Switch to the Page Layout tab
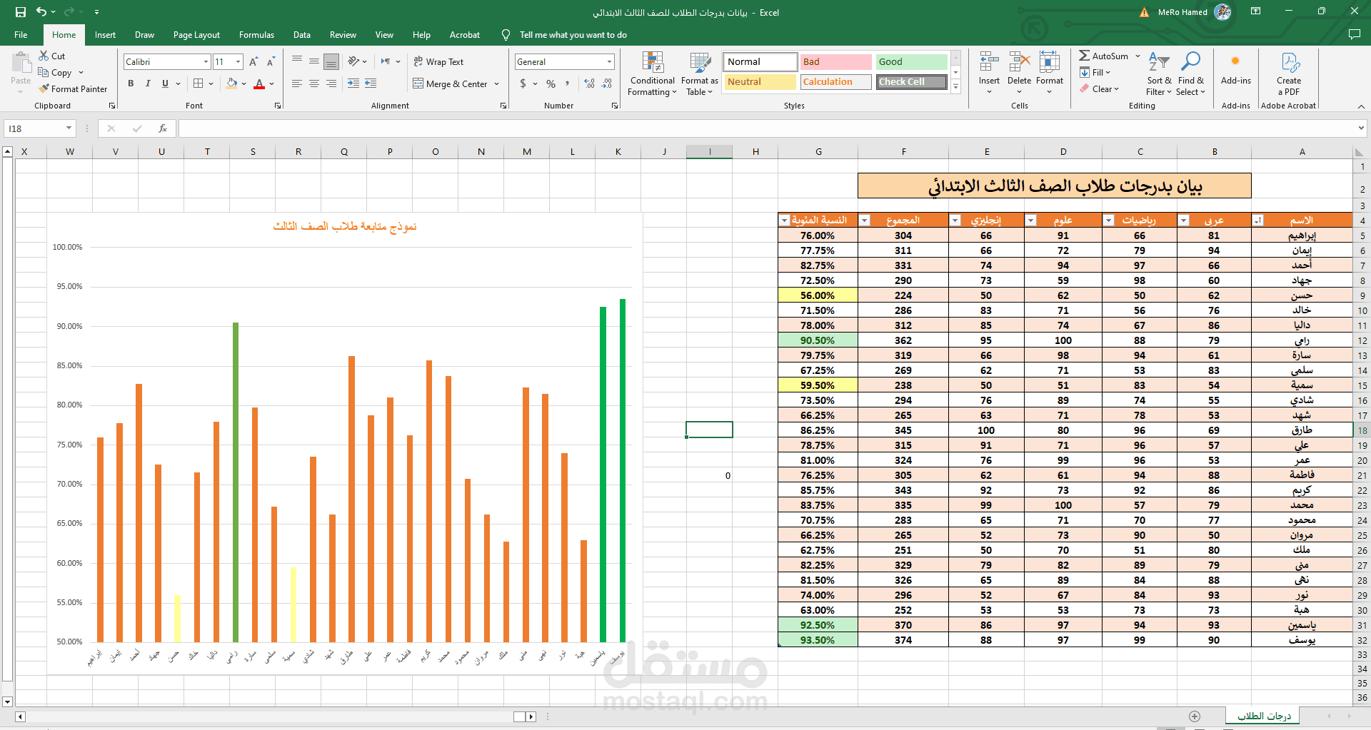Viewport: 1371px width, 730px height. [196, 34]
